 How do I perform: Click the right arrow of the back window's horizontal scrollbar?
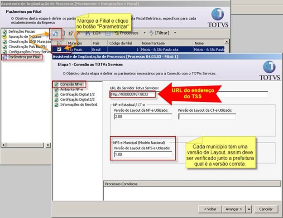pyautogui.click(x=48, y=145)
